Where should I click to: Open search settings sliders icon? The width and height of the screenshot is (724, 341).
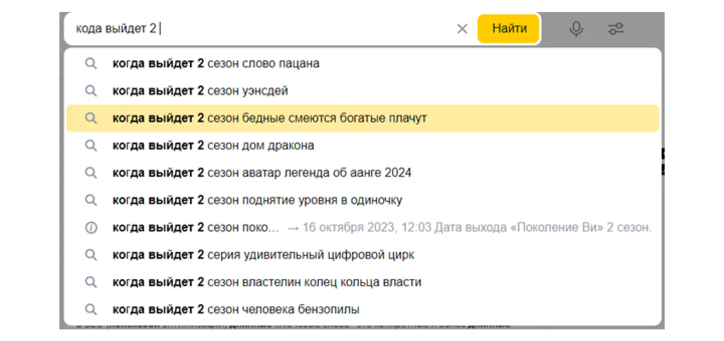pyautogui.click(x=616, y=29)
